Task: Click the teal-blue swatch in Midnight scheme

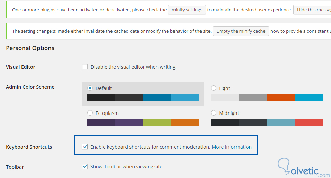Action: pos(280,122)
